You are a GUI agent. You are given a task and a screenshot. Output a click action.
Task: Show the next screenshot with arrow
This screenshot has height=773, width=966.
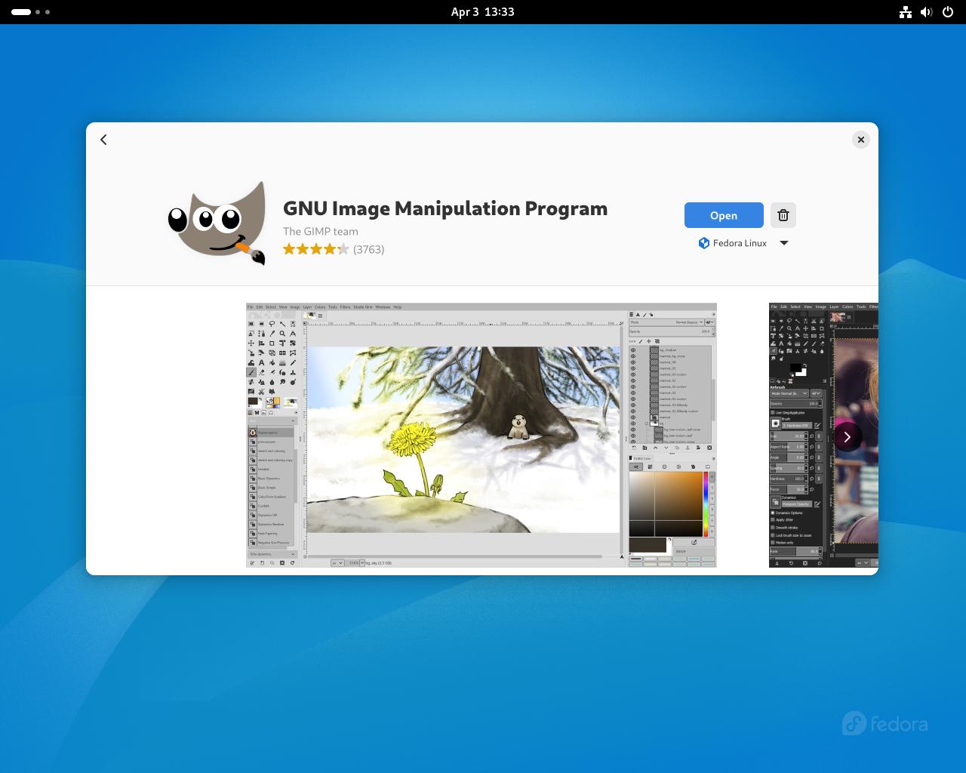pyautogui.click(x=847, y=436)
